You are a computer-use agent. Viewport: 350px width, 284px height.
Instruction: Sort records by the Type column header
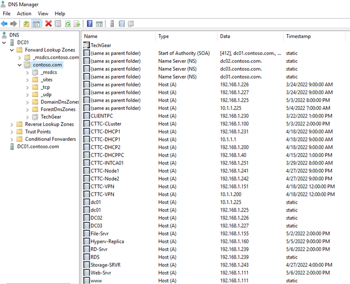(x=186, y=36)
